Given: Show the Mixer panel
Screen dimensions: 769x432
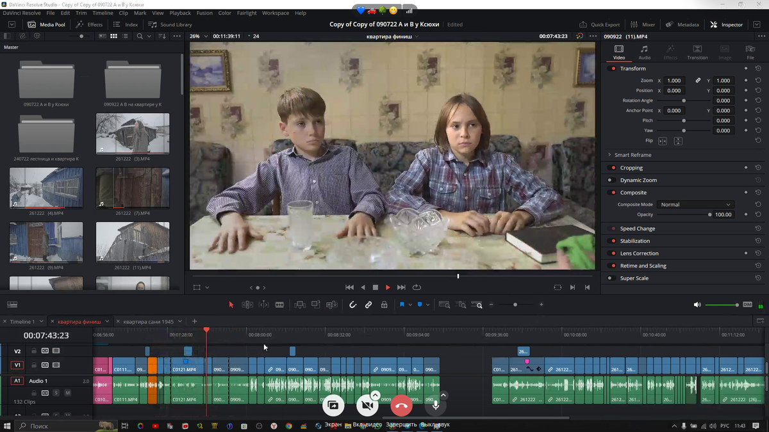Looking at the screenshot, I should (643, 24).
